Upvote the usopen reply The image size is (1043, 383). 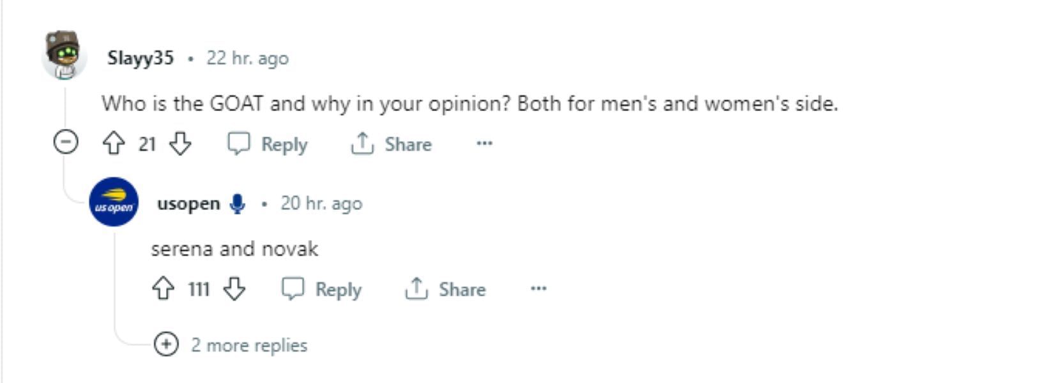point(163,289)
